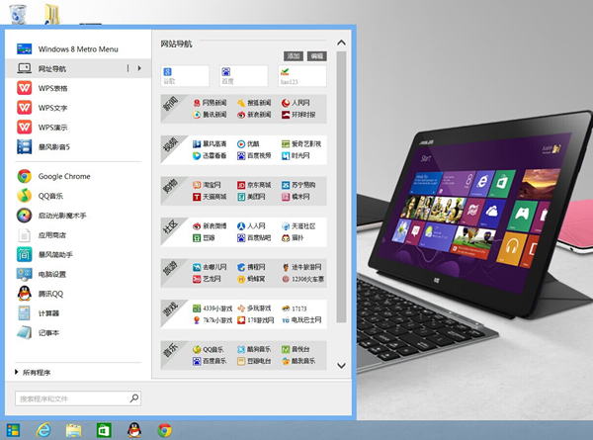Open 迅雷看看 link

[211, 155]
